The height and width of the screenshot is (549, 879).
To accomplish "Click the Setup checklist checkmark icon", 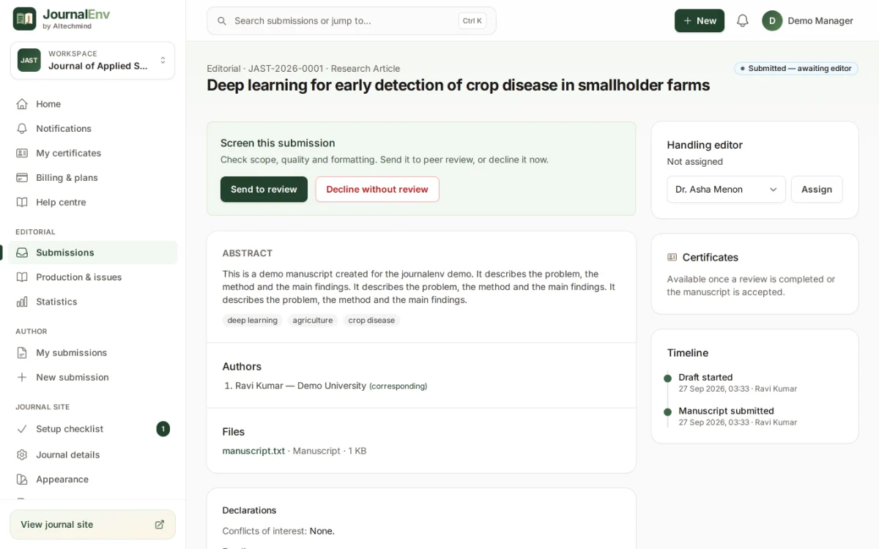I will (22, 429).
